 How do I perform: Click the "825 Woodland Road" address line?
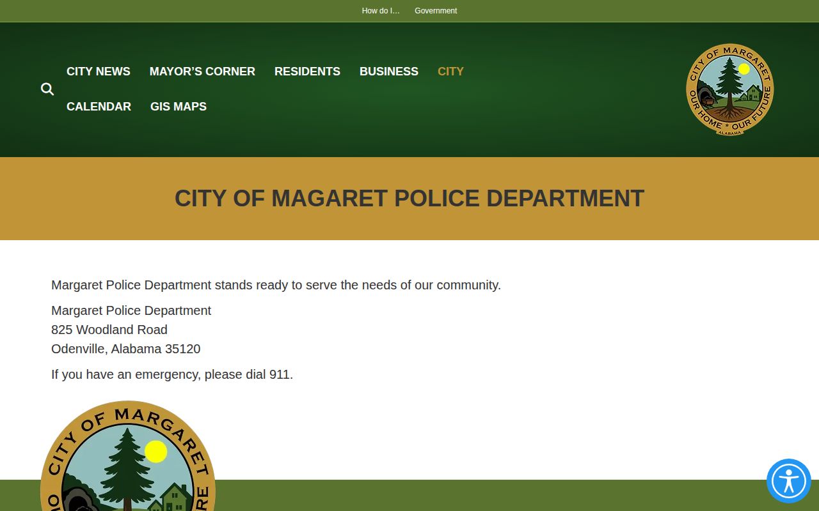[x=109, y=330]
